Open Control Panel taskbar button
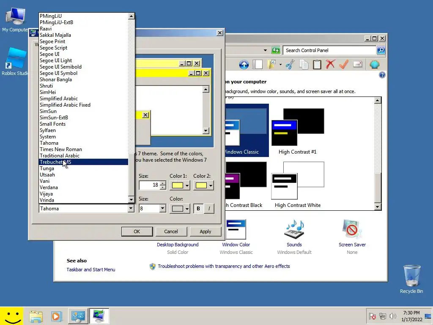Screen dimensions: 433x325 [78, 316]
